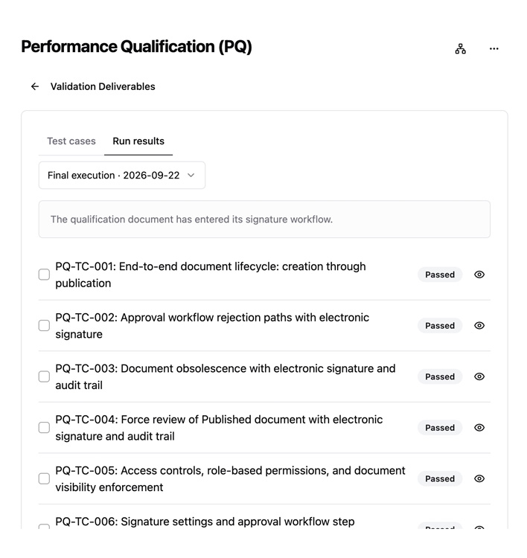Image resolution: width=527 pixels, height=558 pixels.
Task: Click the Performance Qualification (PQ) heading
Action: coord(136,47)
